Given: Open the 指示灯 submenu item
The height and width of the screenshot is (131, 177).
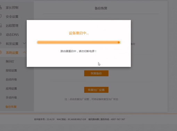Looking at the screenshot, I should (10, 62).
